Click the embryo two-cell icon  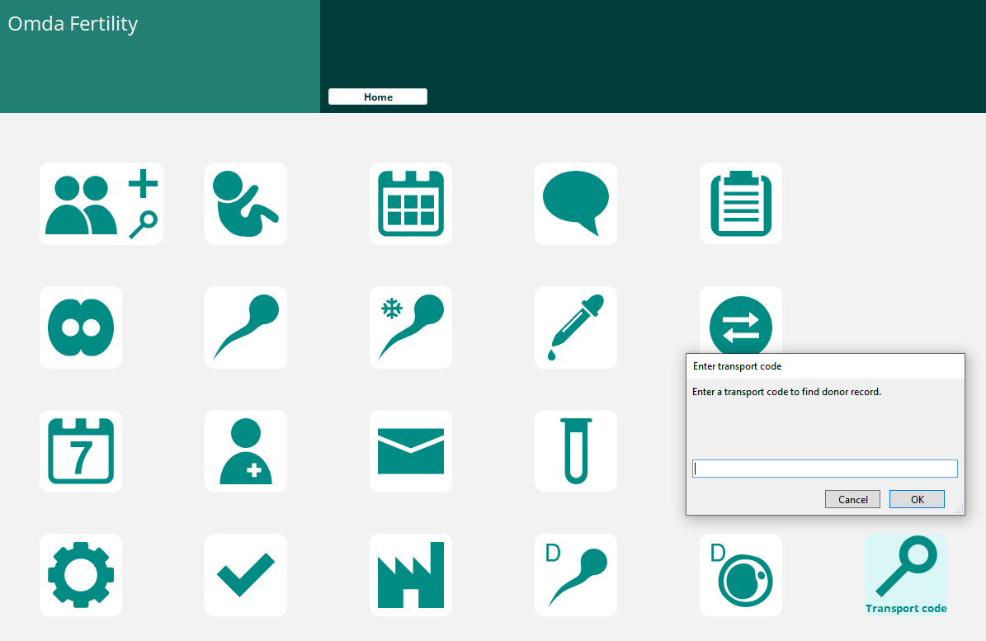pyautogui.click(x=81, y=328)
